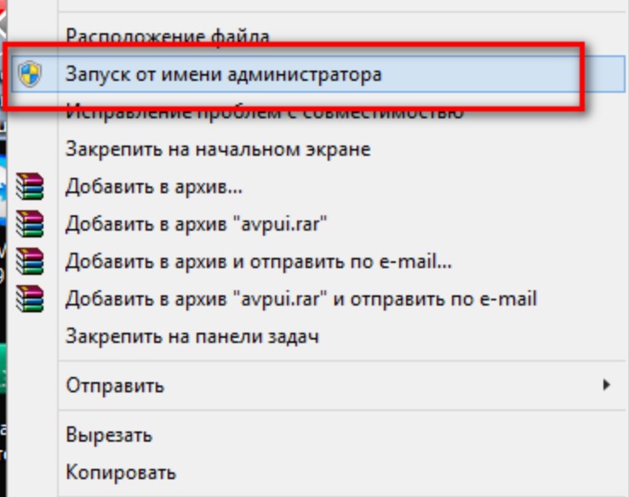
Task: Choose 'Добавить в архив "avpui.rar"' text
Action: (196, 224)
